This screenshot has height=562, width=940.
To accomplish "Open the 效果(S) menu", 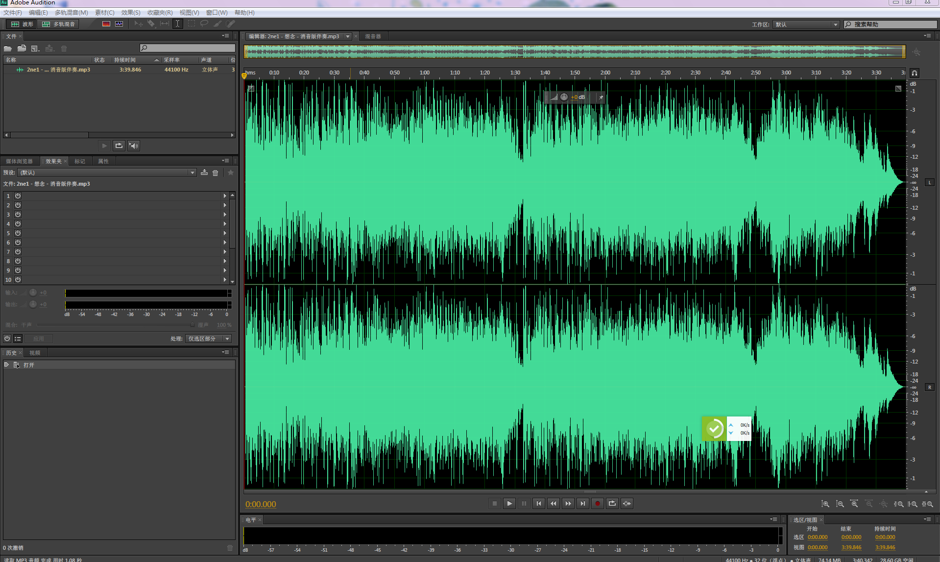I will click(130, 13).
